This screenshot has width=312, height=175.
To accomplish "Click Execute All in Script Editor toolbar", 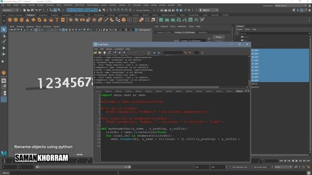I will 155,53.
